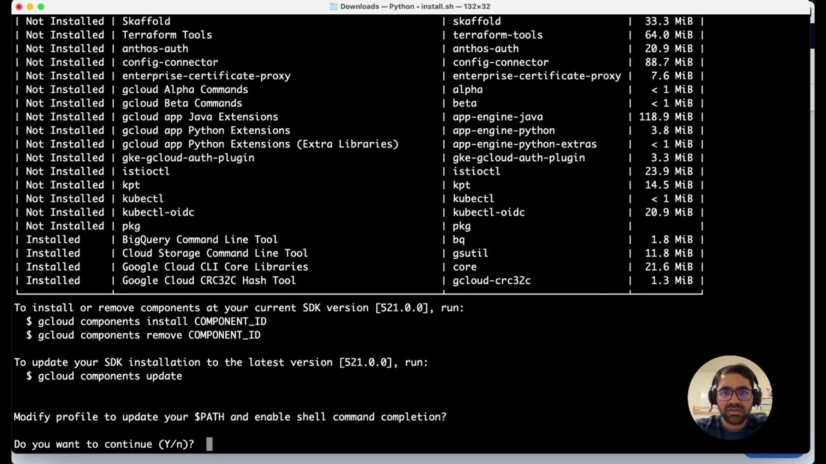The image size is (826, 464).
Task: Click 'config-connector' in the ID column
Action: pyautogui.click(x=500, y=62)
